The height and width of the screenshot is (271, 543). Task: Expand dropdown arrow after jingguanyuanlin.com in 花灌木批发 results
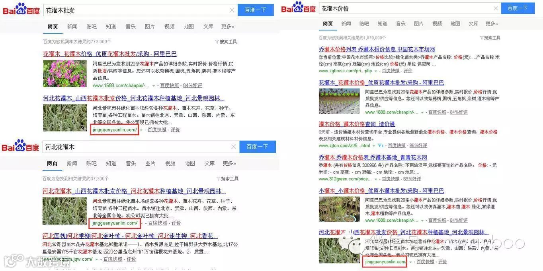(141, 130)
